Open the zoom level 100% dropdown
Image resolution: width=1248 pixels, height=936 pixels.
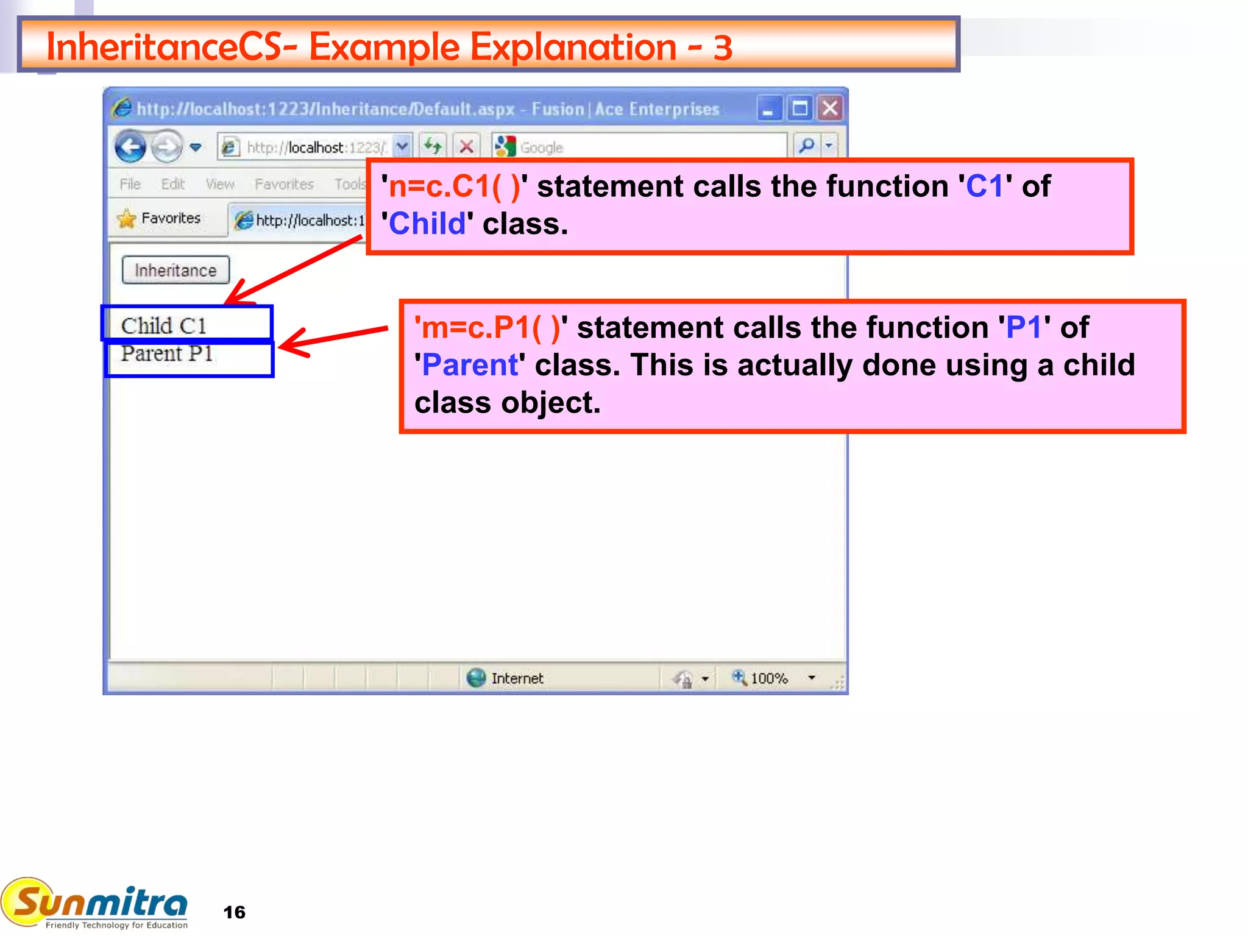(x=812, y=678)
